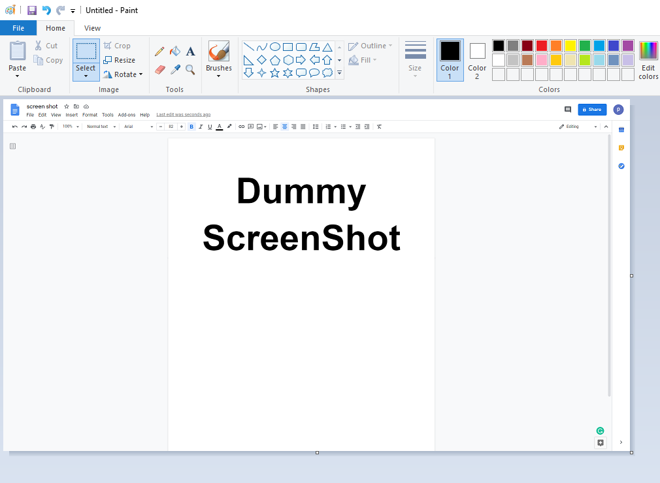Open the File menu tab

(18, 28)
